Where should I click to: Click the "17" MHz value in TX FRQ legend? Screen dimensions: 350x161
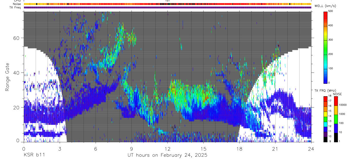point(330,101)
